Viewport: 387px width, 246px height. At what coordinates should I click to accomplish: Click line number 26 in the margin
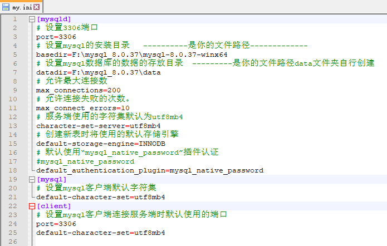13,242
